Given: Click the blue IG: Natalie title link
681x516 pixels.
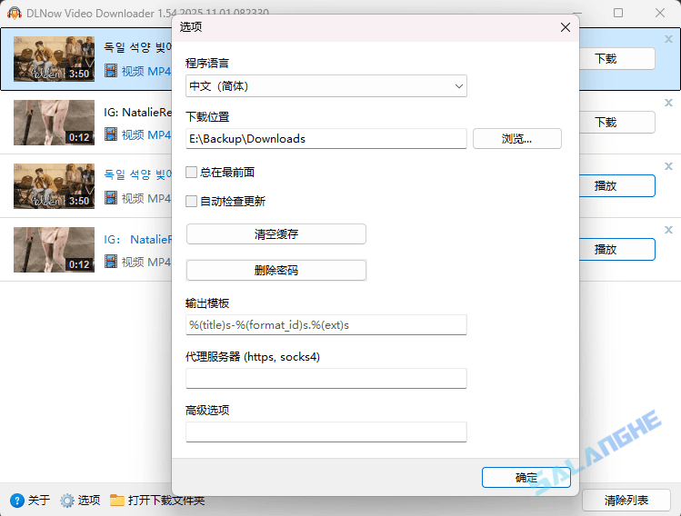Looking at the screenshot, I should 137,240.
